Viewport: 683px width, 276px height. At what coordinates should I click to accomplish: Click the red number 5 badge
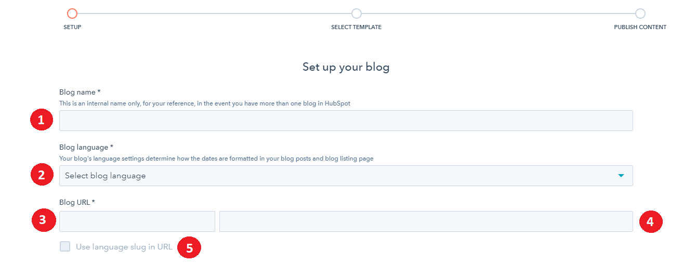[x=189, y=248]
